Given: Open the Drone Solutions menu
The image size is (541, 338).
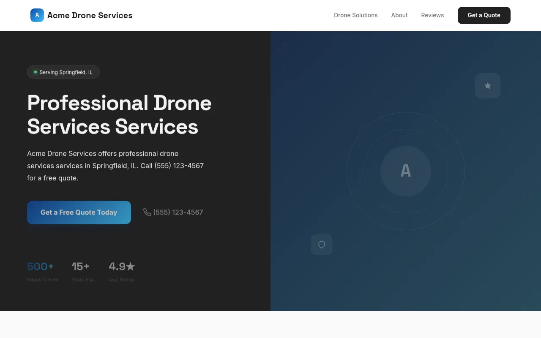Looking at the screenshot, I should click(x=355, y=15).
